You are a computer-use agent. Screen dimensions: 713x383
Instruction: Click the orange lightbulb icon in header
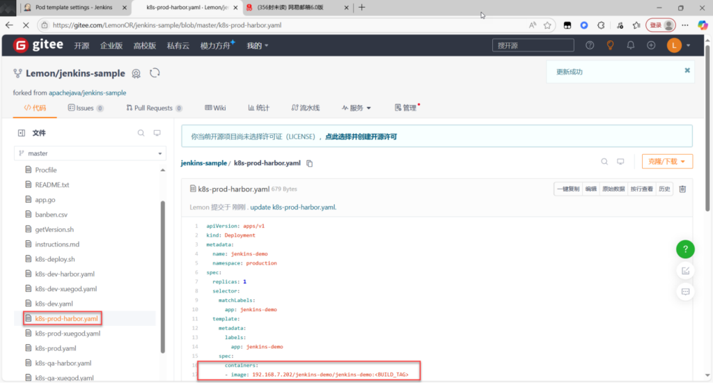(x=610, y=45)
